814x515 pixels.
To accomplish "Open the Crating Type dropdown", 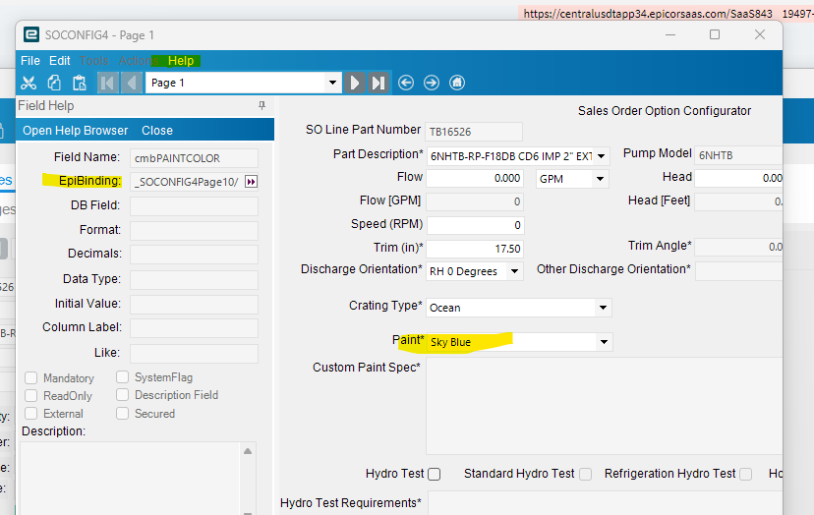I will click(604, 308).
